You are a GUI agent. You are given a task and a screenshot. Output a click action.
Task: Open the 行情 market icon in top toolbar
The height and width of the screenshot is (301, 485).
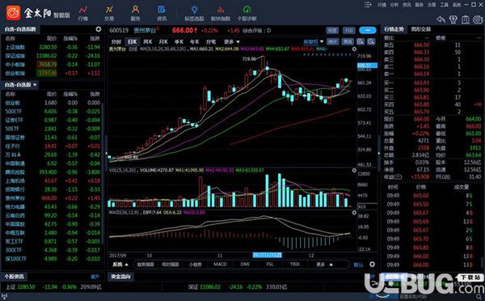point(82,13)
